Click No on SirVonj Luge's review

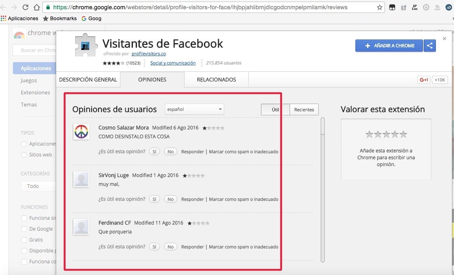[170, 199]
